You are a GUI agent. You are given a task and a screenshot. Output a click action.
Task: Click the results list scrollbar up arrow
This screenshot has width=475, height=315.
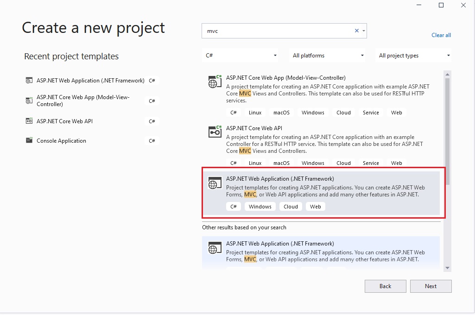[x=448, y=74]
